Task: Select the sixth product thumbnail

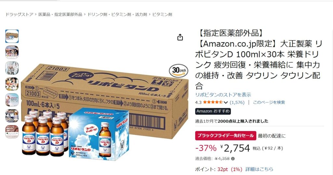Action: pyautogui.click(x=12, y=116)
